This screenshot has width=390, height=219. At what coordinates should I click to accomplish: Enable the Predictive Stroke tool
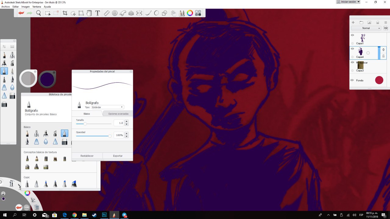(x=156, y=13)
